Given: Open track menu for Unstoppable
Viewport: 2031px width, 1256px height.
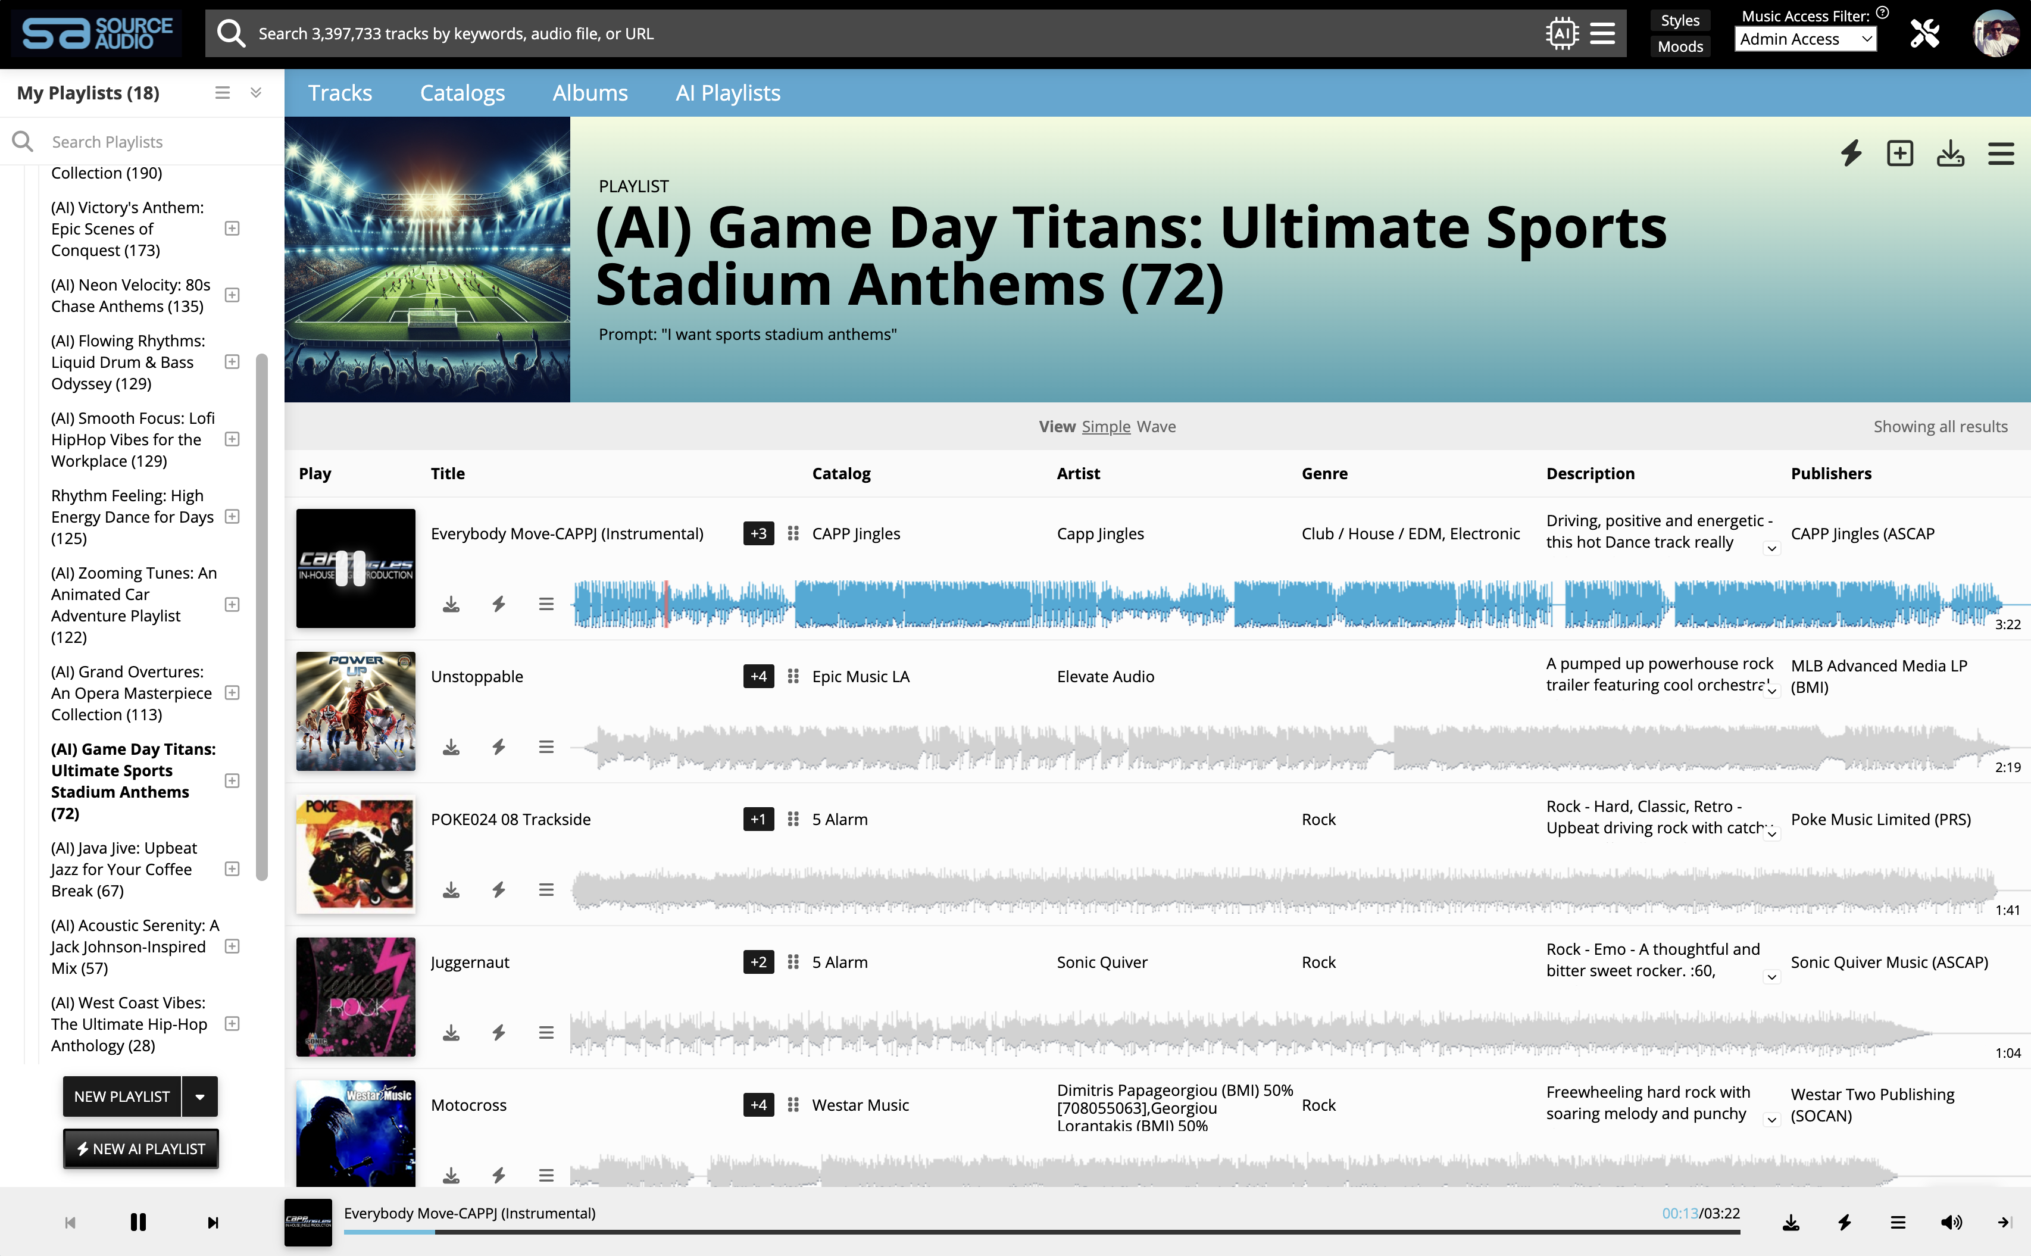Looking at the screenshot, I should pyautogui.click(x=546, y=747).
